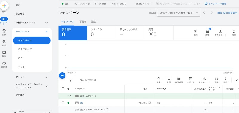Viewport: 239px width, 113px height.
Task: Open the date range dropdown
Action: 179,13
